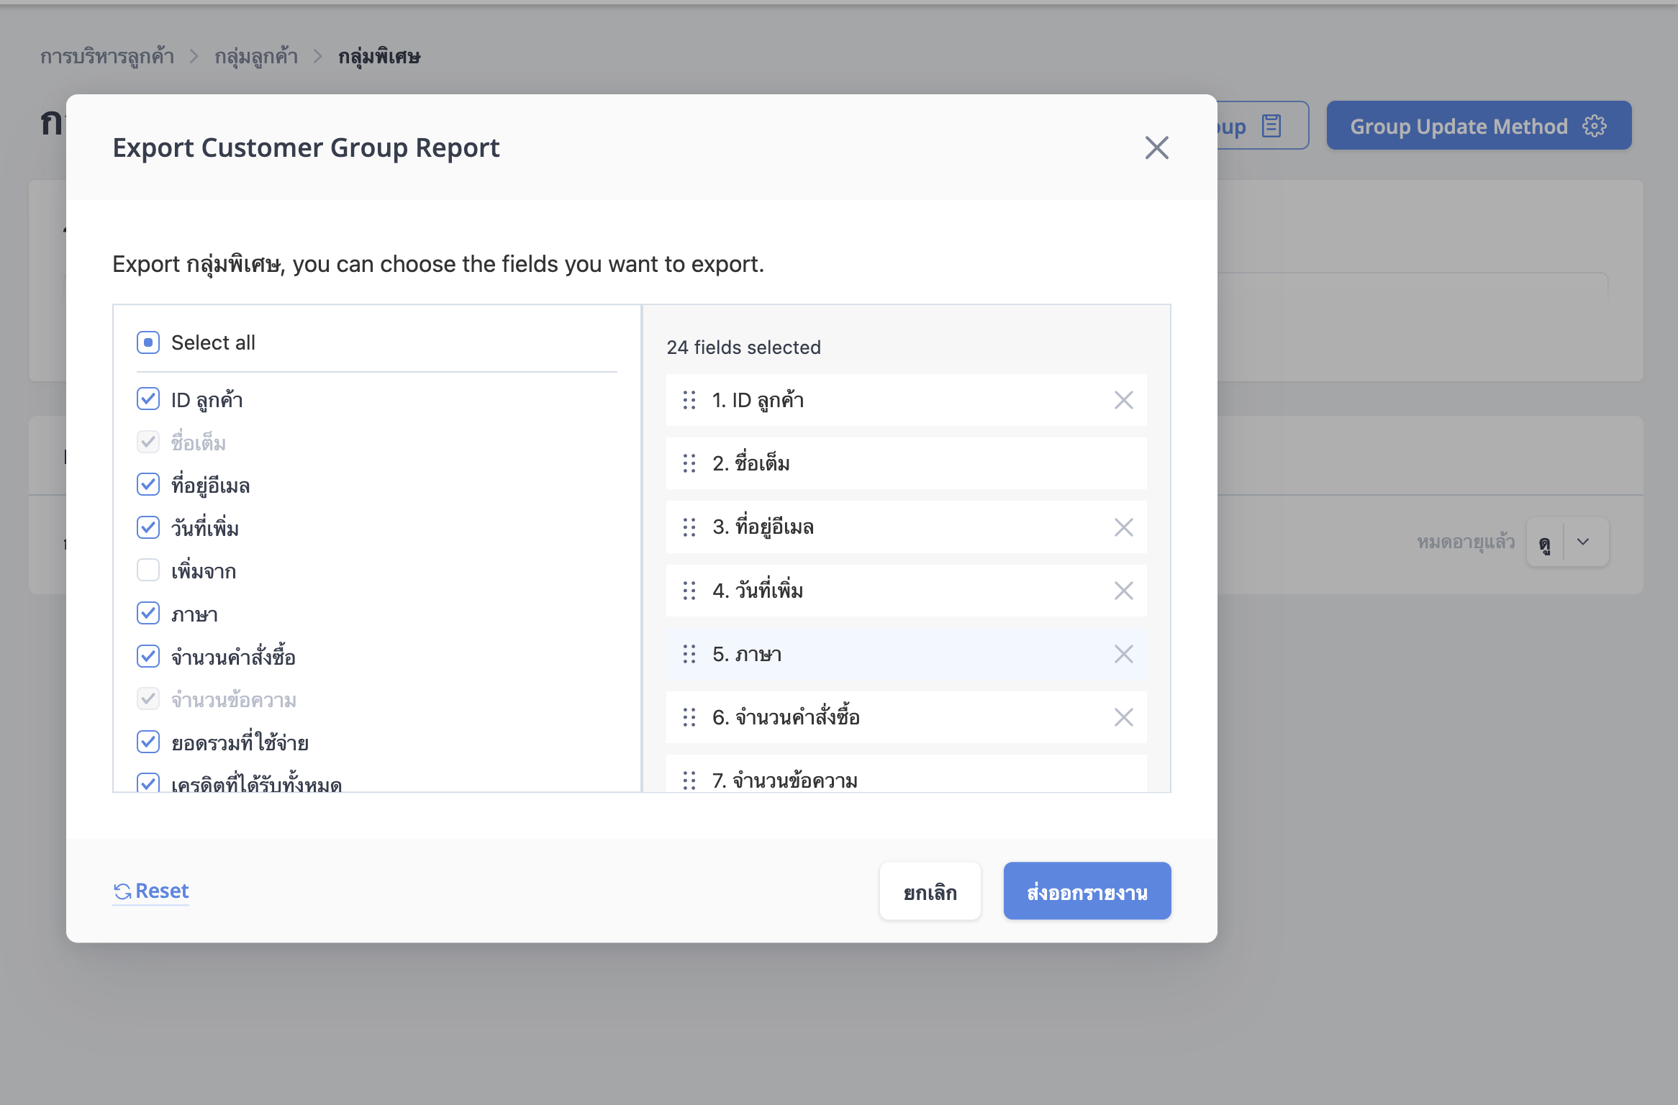Remove the '5. ภาษา' selected field
Image resolution: width=1678 pixels, height=1105 pixels.
(x=1123, y=654)
